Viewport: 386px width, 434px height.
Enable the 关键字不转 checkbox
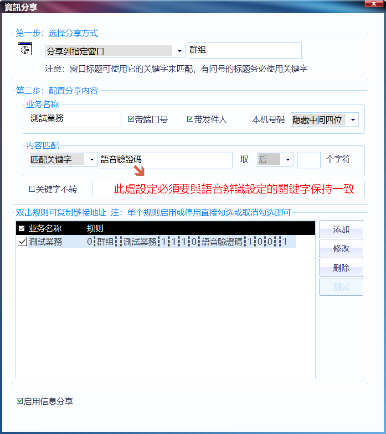(x=32, y=189)
